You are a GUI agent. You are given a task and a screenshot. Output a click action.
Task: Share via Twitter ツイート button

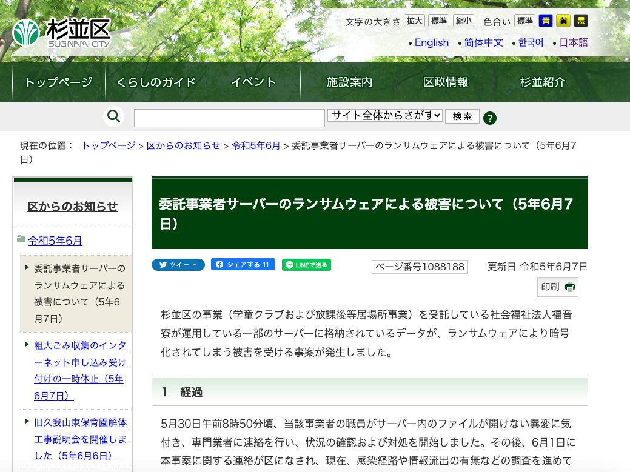coord(178,265)
